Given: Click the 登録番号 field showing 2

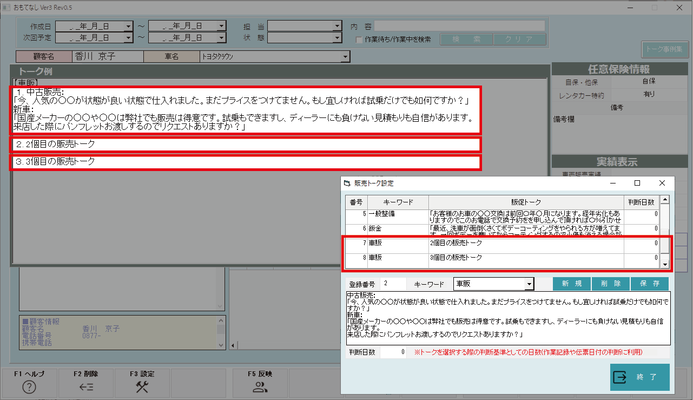Looking at the screenshot, I should click(x=393, y=284).
